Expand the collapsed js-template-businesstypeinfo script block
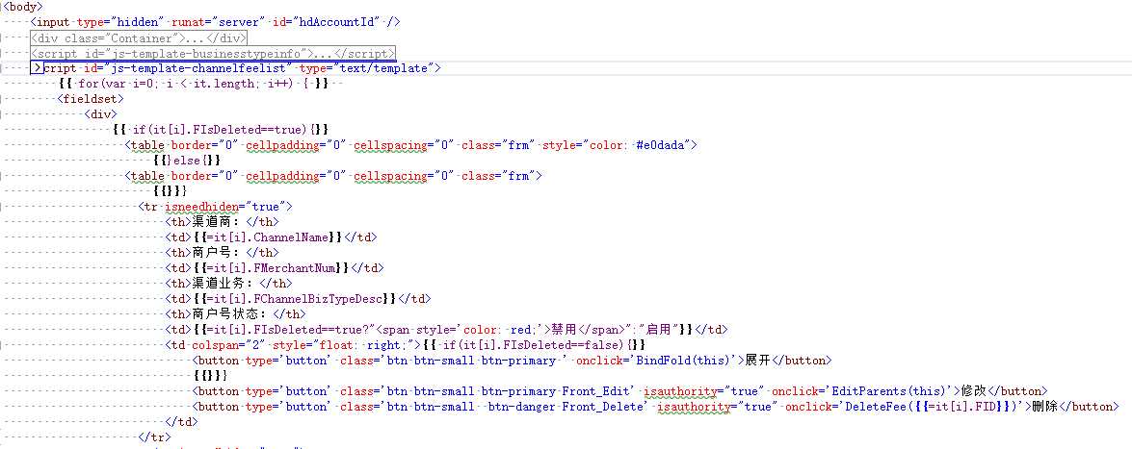The width and height of the screenshot is (1132, 449). [213, 53]
